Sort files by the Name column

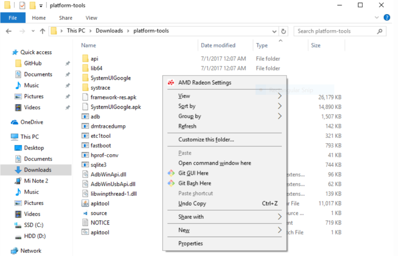click(x=89, y=46)
